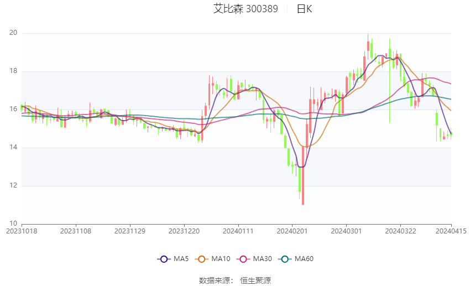This screenshot has width=470, height=286.
Task: Disable the MA60 line via its legend text
Action: [304, 259]
